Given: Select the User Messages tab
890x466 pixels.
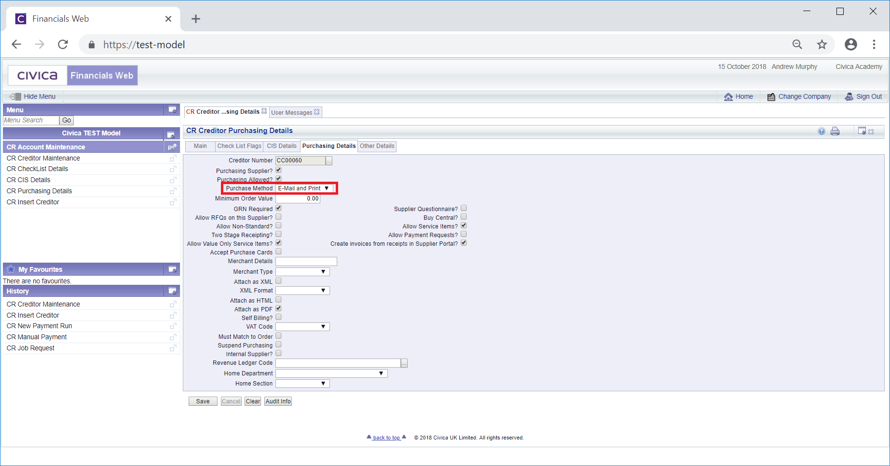Looking at the screenshot, I should (292, 112).
